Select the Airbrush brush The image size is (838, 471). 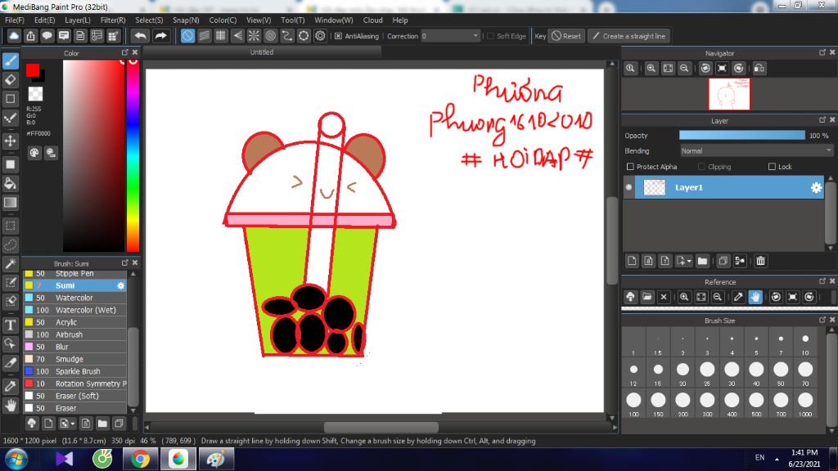(74, 334)
